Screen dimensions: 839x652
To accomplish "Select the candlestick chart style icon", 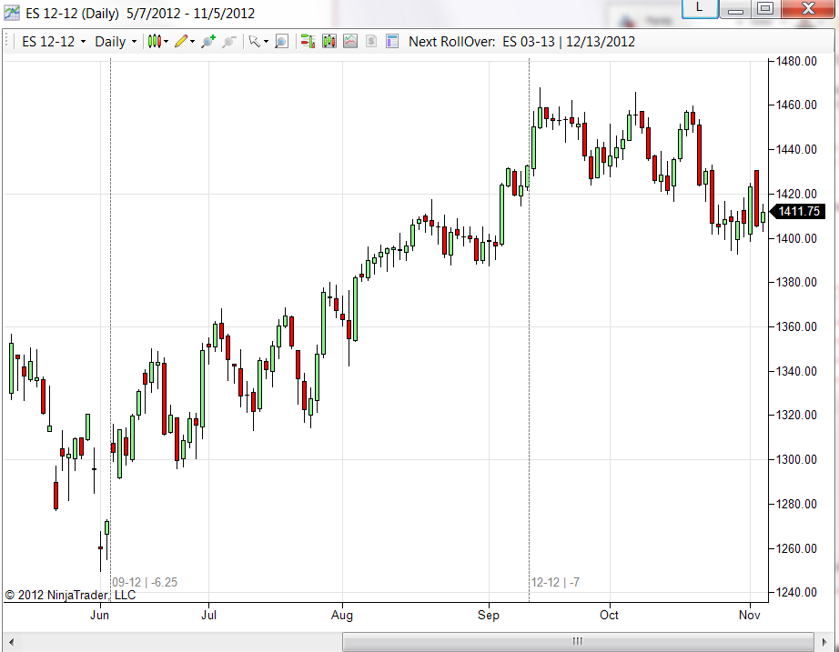I will click(x=154, y=41).
